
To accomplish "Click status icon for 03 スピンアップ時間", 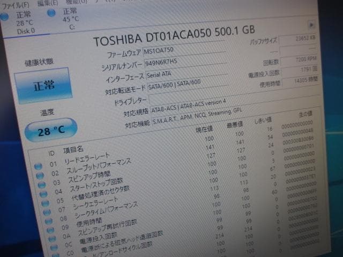I will tap(41, 184).
